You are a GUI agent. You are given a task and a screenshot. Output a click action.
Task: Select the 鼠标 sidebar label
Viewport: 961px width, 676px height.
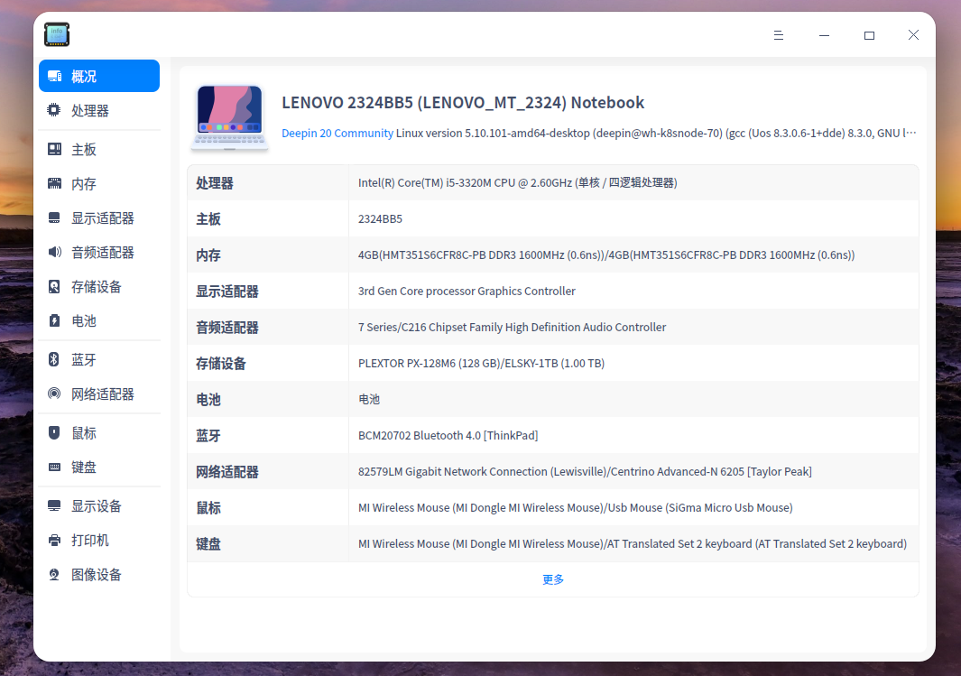tap(84, 432)
